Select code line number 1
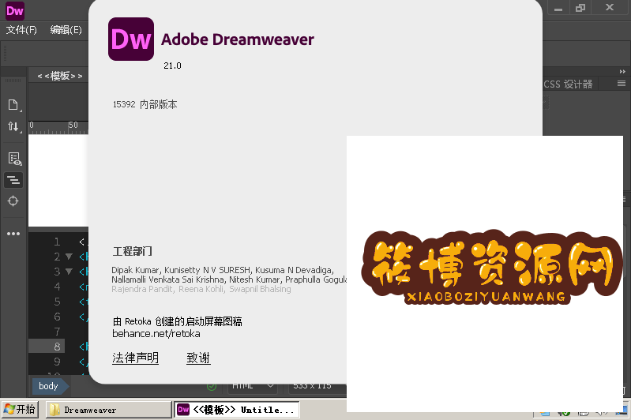The height and width of the screenshot is (420, 631). click(57, 242)
